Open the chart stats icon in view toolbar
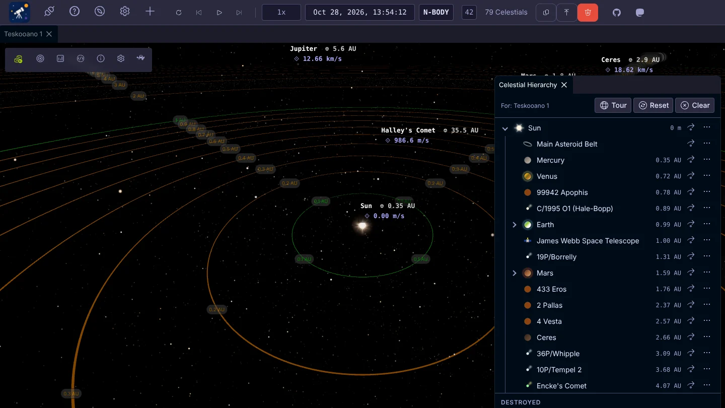The image size is (725, 408). (60, 59)
